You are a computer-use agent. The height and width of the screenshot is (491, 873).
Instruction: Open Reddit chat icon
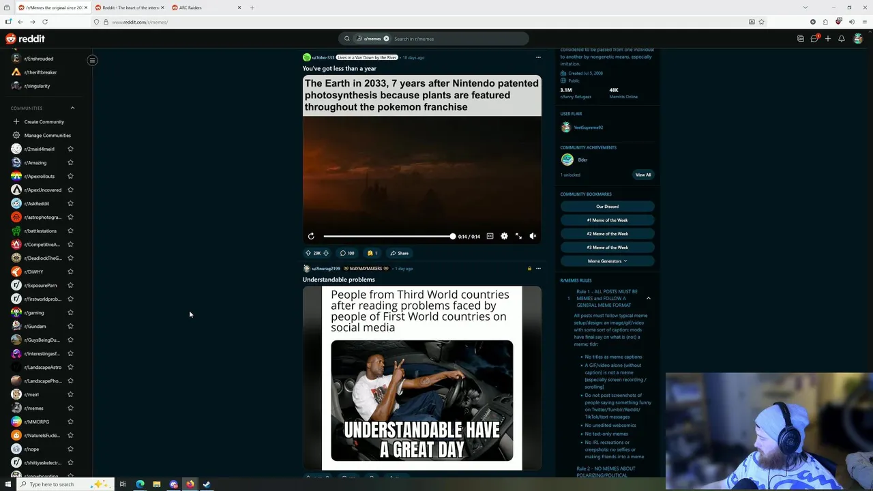coord(814,39)
